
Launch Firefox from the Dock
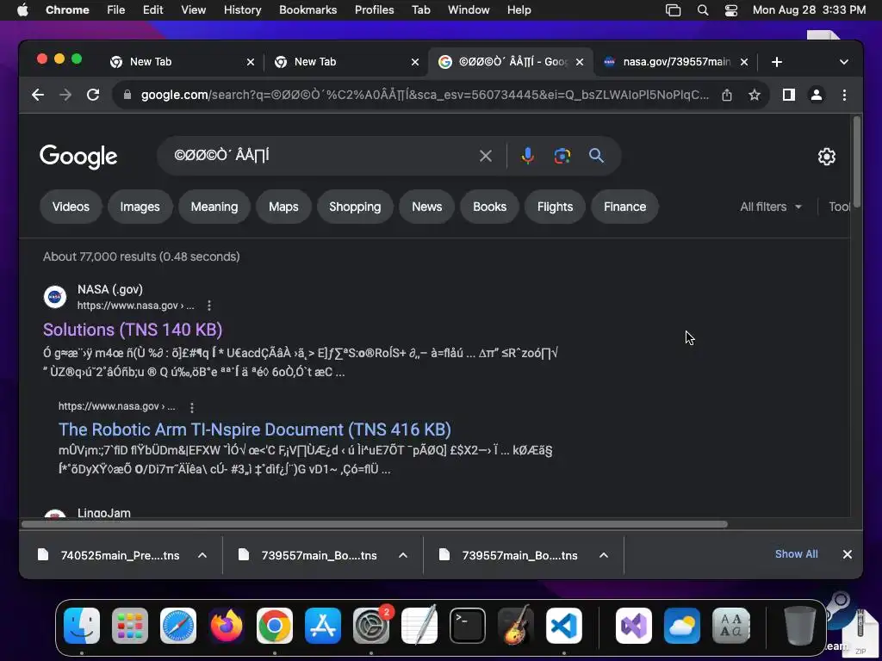[x=227, y=626]
